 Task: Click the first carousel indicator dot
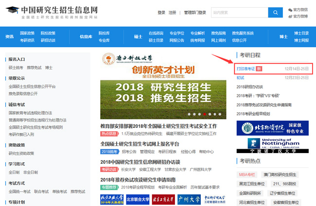(x=189, y=115)
